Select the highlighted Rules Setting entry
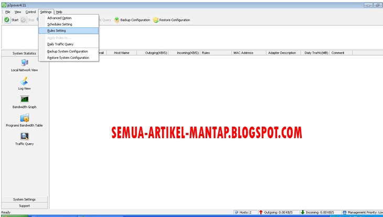 click(x=69, y=30)
